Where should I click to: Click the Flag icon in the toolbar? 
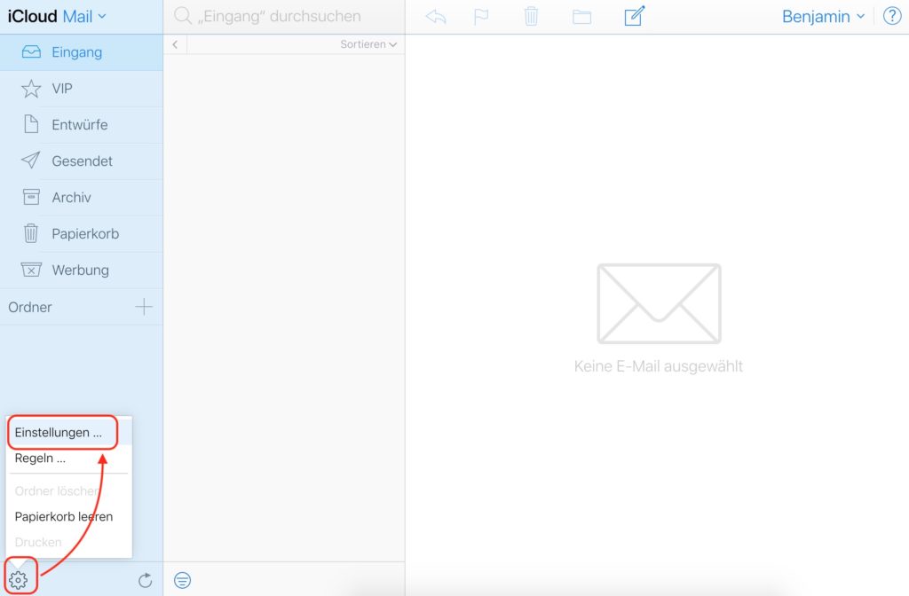482,15
